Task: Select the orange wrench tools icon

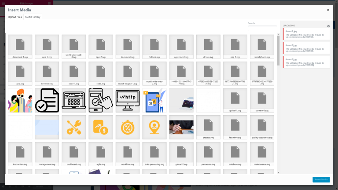Action: coord(74,127)
